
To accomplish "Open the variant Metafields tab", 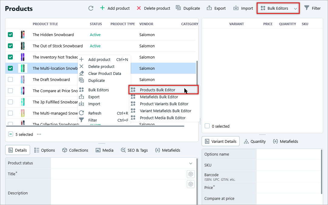I will point(285,142).
